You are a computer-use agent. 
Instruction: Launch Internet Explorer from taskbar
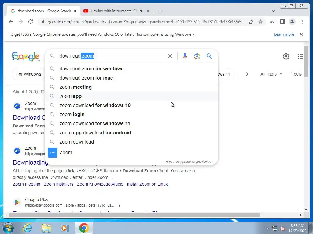point(27,228)
